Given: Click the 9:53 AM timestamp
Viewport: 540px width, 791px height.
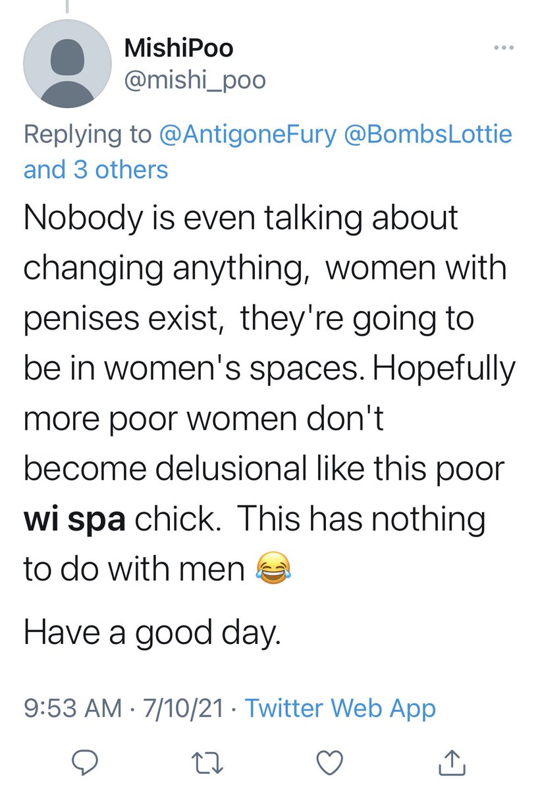Looking at the screenshot, I should [x=72, y=709].
